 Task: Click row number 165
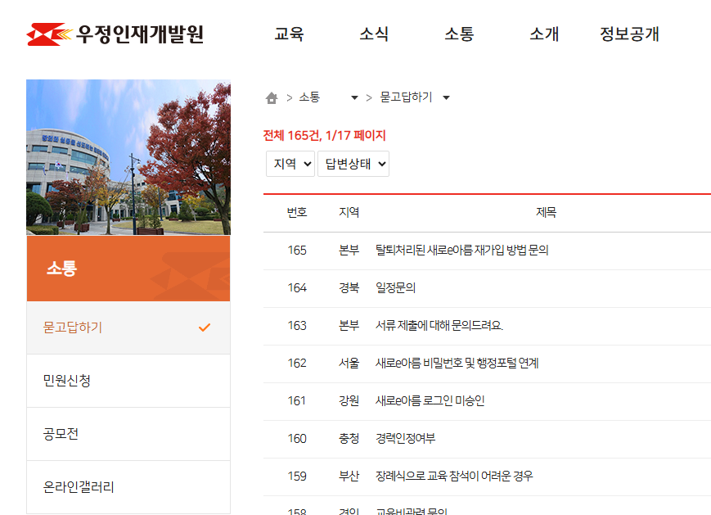click(297, 250)
